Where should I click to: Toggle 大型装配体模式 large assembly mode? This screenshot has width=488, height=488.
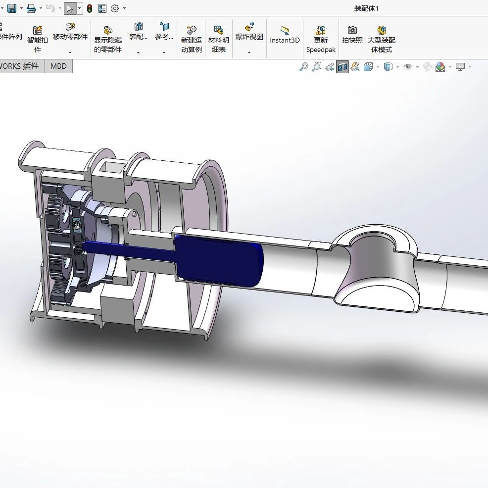[x=382, y=39]
